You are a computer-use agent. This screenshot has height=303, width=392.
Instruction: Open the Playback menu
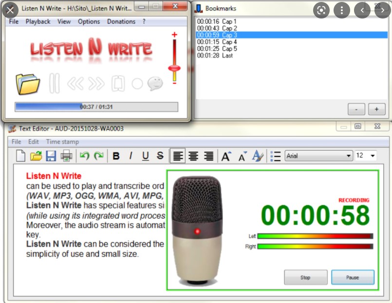coord(38,21)
